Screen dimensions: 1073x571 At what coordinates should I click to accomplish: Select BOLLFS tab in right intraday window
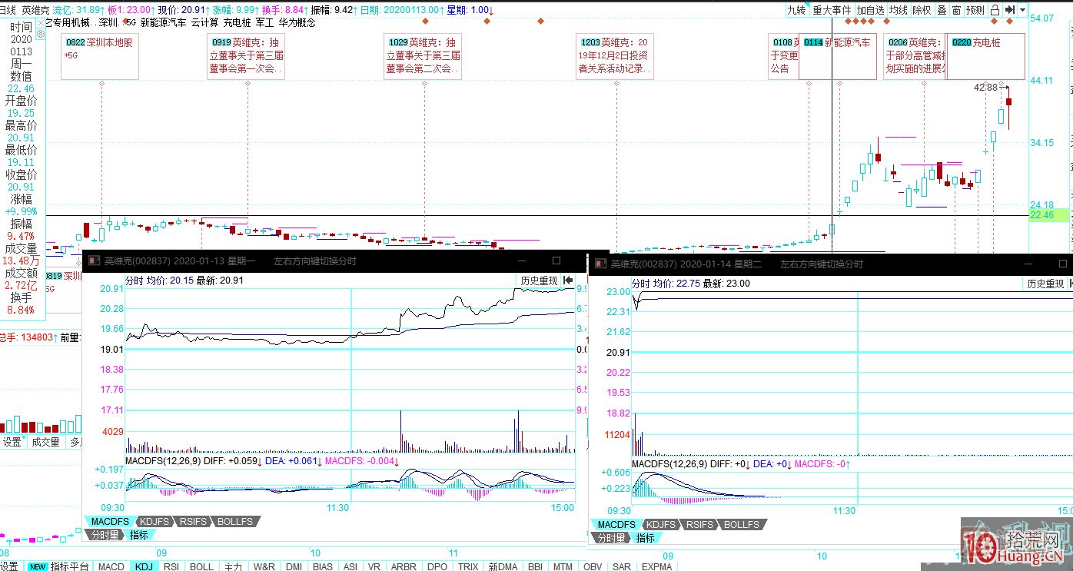pyautogui.click(x=742, y=524)
